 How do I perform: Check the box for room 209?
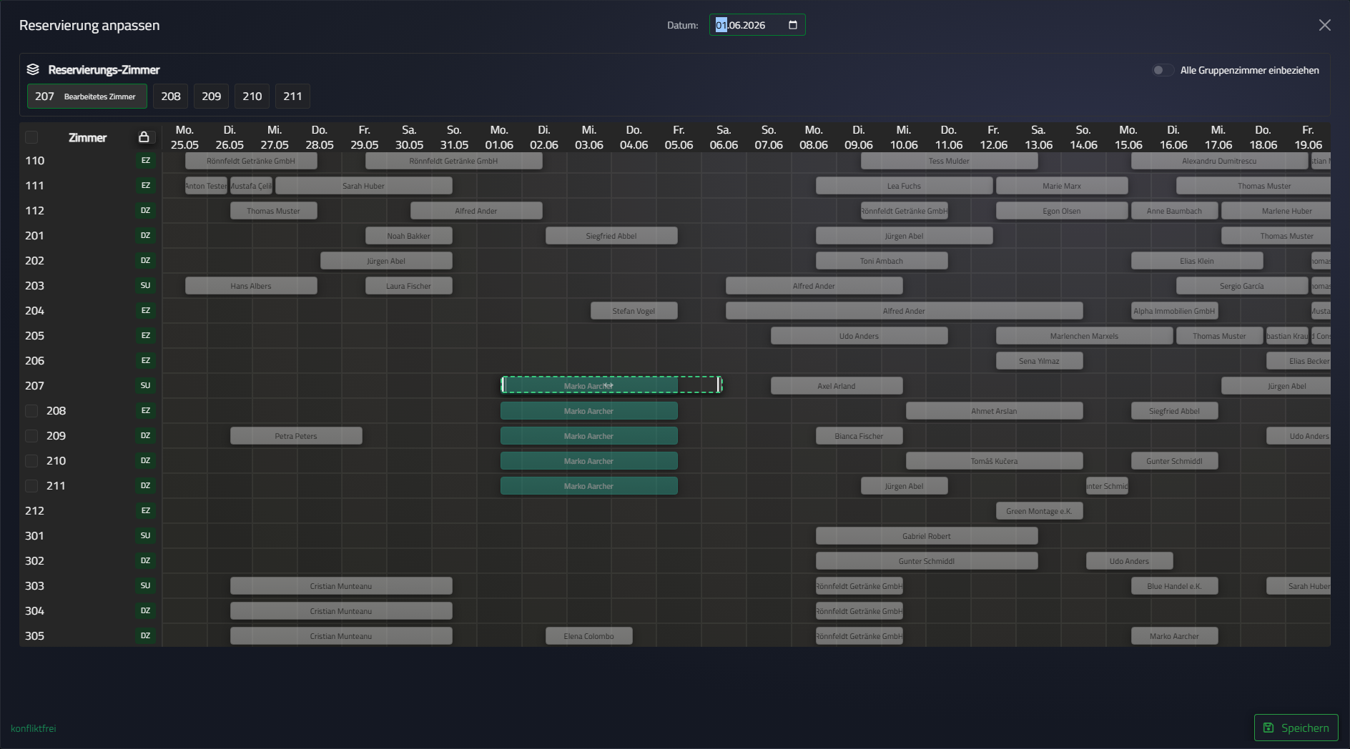(x=31, y=436)
